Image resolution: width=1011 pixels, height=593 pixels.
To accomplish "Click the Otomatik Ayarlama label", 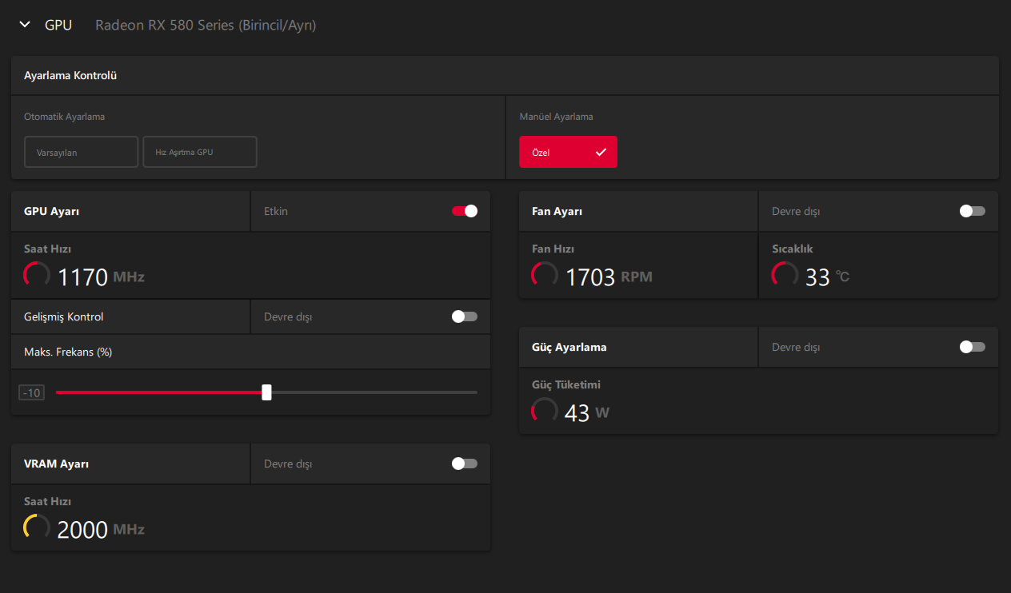I will [65, 117].
